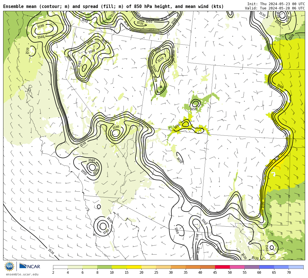Click the plot title about 850 hPa height
This screenshot has width=308, height=278.
[x=113, y=7]
